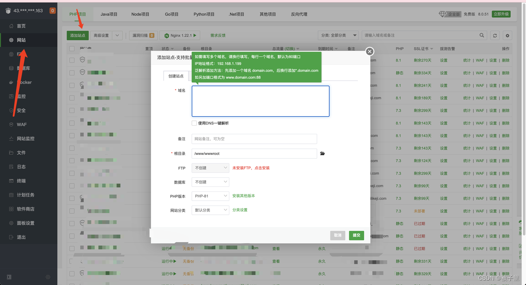Open 安全 in the sidebar

[21, 110]
